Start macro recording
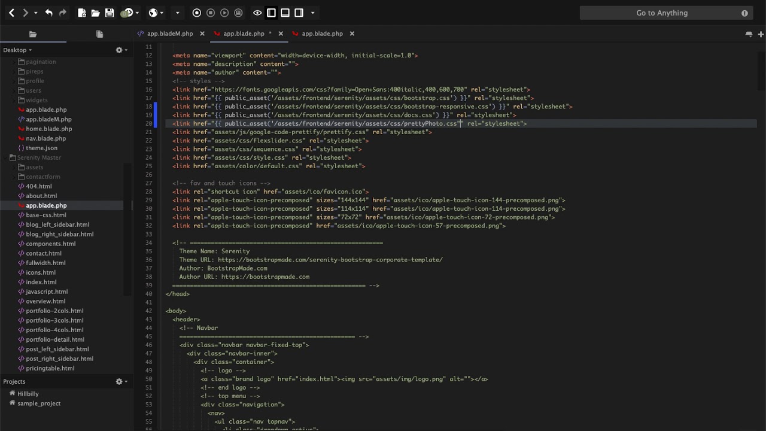 (197, 13)
